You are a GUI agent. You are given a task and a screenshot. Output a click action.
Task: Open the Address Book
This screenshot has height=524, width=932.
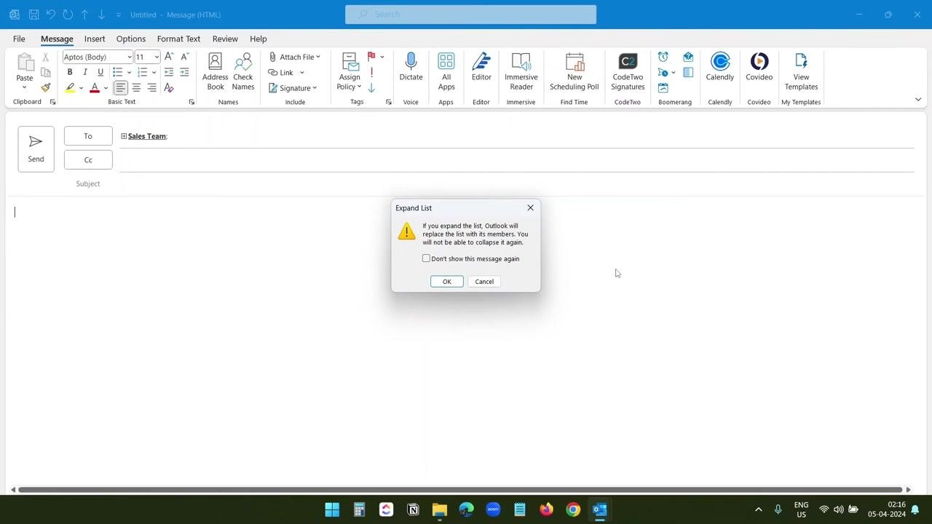[x=215, y=71]
